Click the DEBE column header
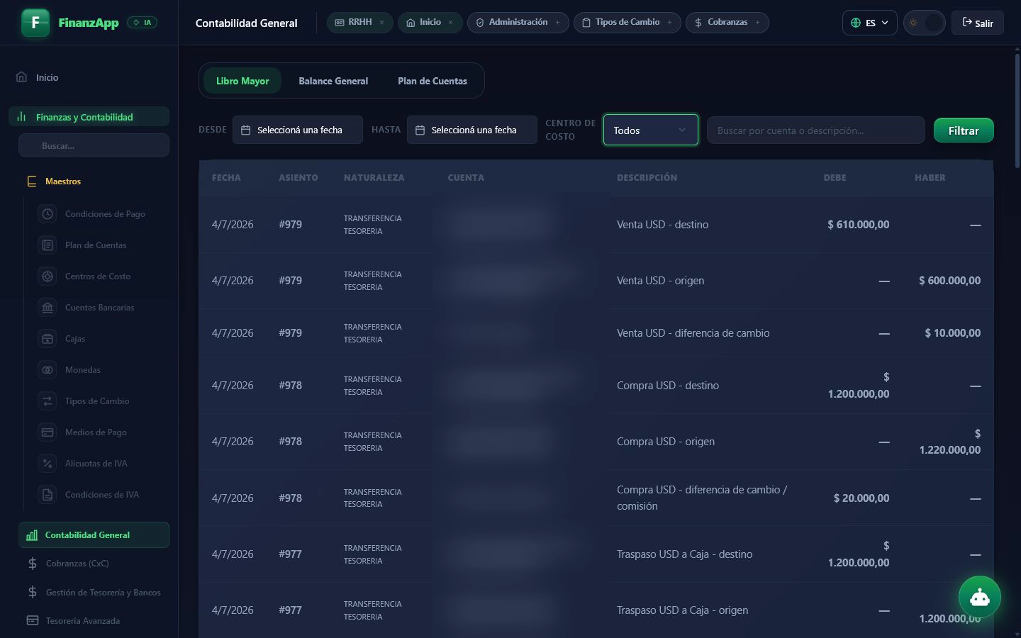Image resolution: width=1021 pixels, height=638 pixels. point(835,178)
